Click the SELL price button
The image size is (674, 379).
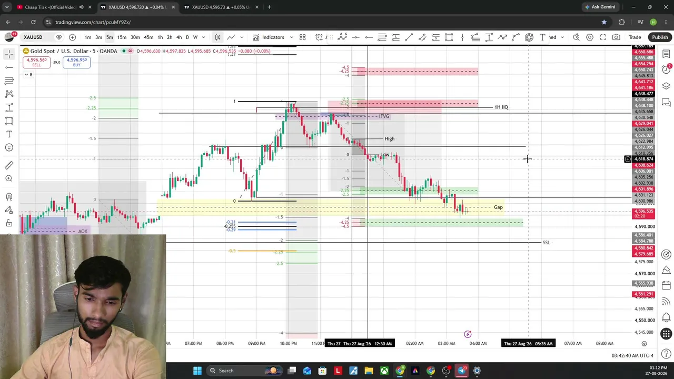click(x=36, y=62)
